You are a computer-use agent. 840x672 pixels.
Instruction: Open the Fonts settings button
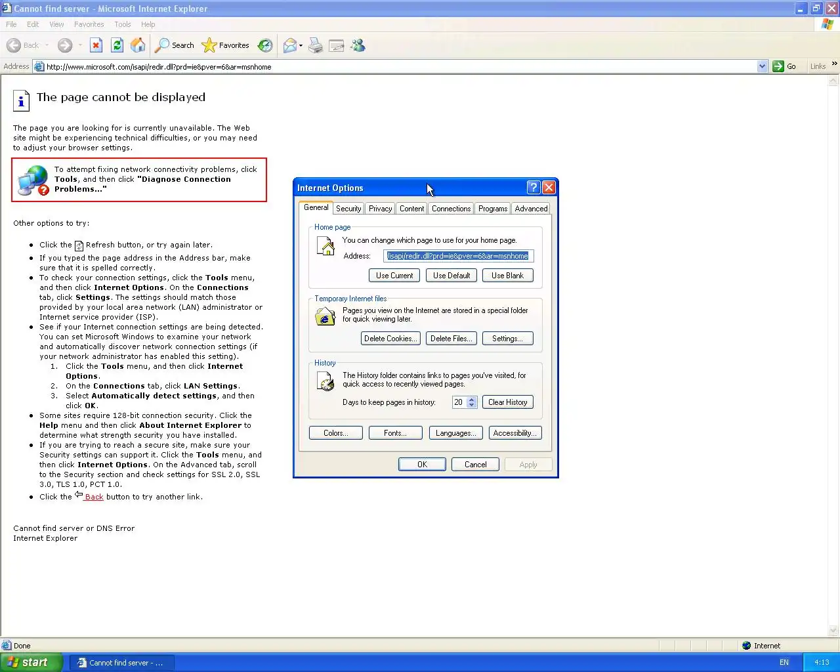click(395, 433)
